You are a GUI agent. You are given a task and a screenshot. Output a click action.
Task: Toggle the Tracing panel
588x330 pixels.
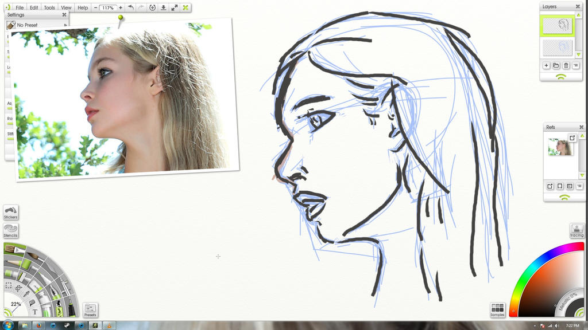[577, 230]
